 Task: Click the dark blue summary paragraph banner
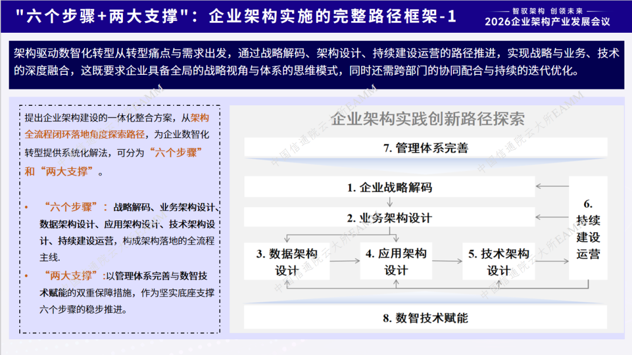pos(317,64)
